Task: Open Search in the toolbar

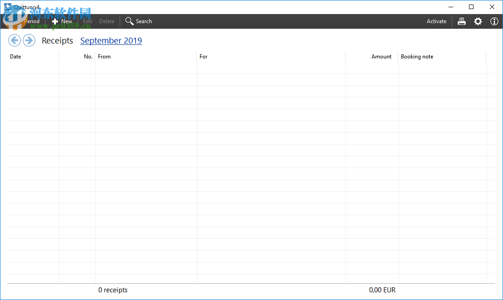Action: coord(139,21)
